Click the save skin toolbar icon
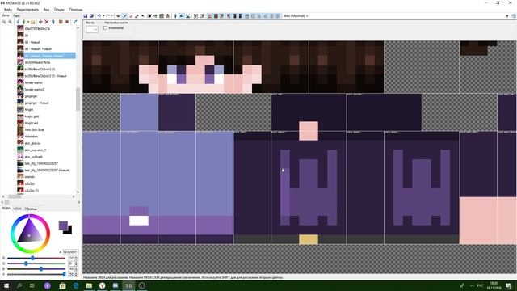The height and width of the screenshot is (291, 517). 86,16
